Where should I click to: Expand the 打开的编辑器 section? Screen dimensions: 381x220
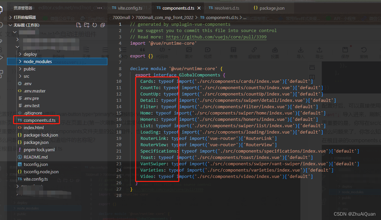click(x=24, y=17)
